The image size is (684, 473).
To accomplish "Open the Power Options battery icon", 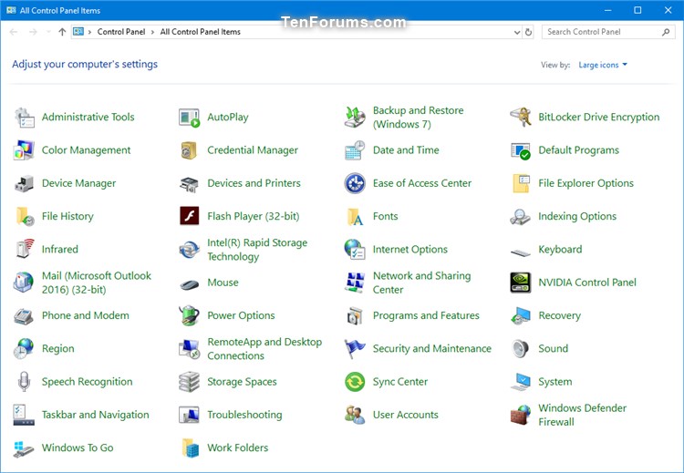I will pos(190,315).
